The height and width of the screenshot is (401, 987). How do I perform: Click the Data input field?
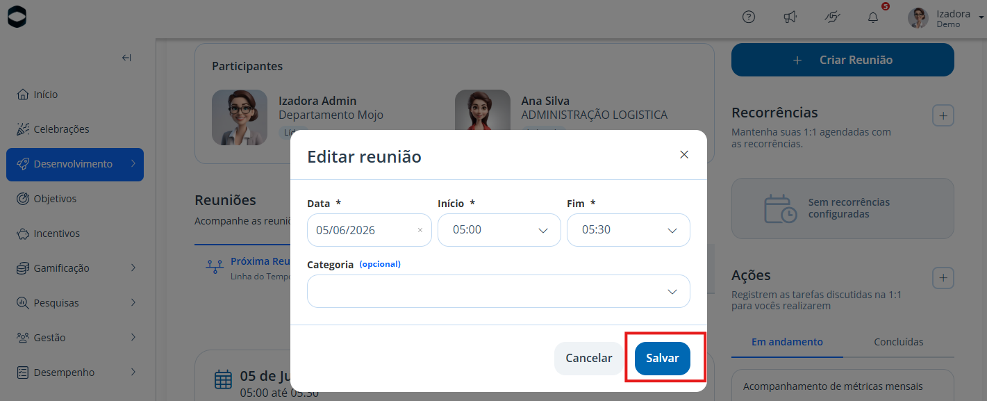point(370,230)
